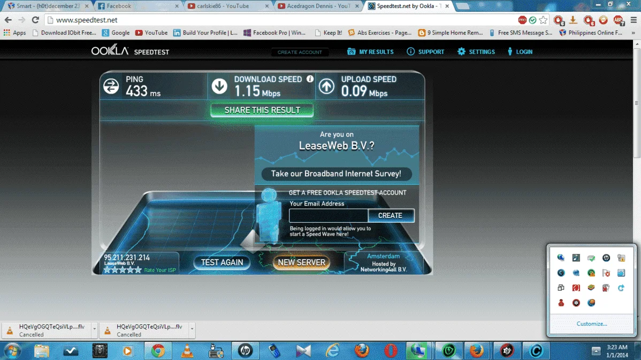
Task: Click the red PRO icon in address bar
Action: click(x=522, y=20)
